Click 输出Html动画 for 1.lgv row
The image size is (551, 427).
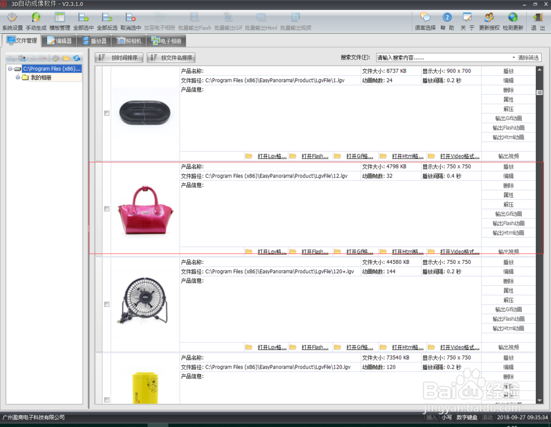point(509,137)
